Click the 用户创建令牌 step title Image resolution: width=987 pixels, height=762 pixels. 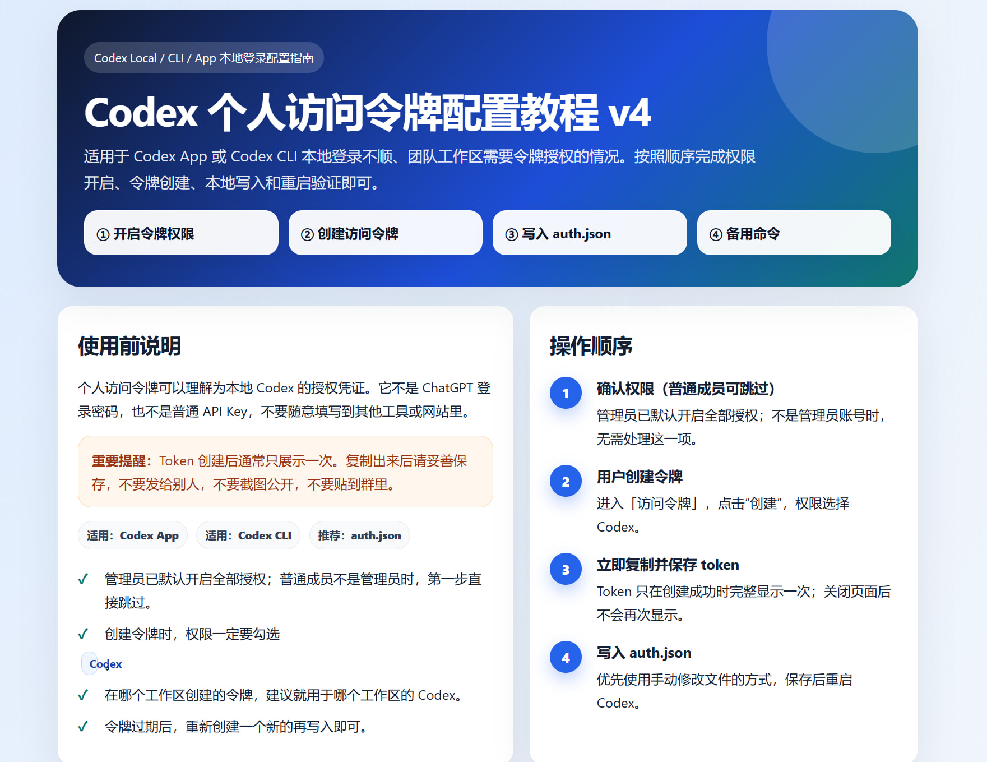click(640, 477)
